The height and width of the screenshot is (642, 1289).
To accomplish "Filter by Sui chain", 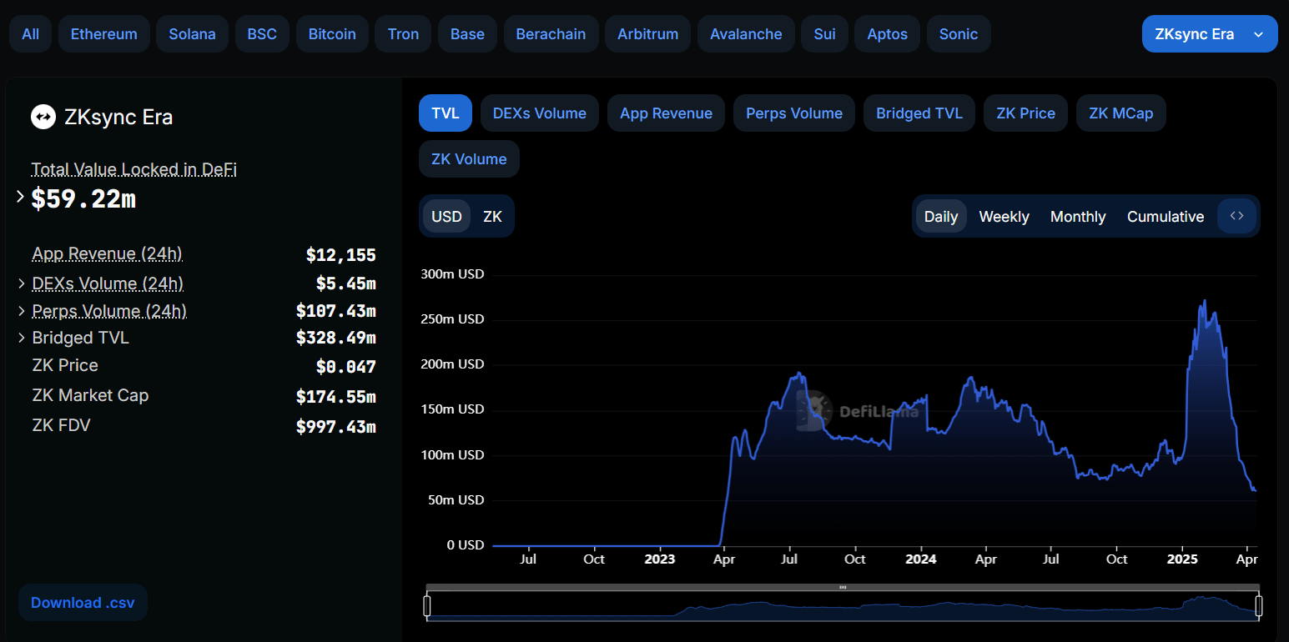I will (x=824, y=34).
